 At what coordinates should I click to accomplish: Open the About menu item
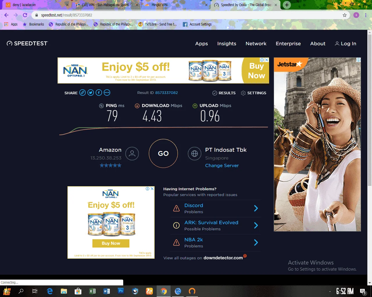click(318, 44)
